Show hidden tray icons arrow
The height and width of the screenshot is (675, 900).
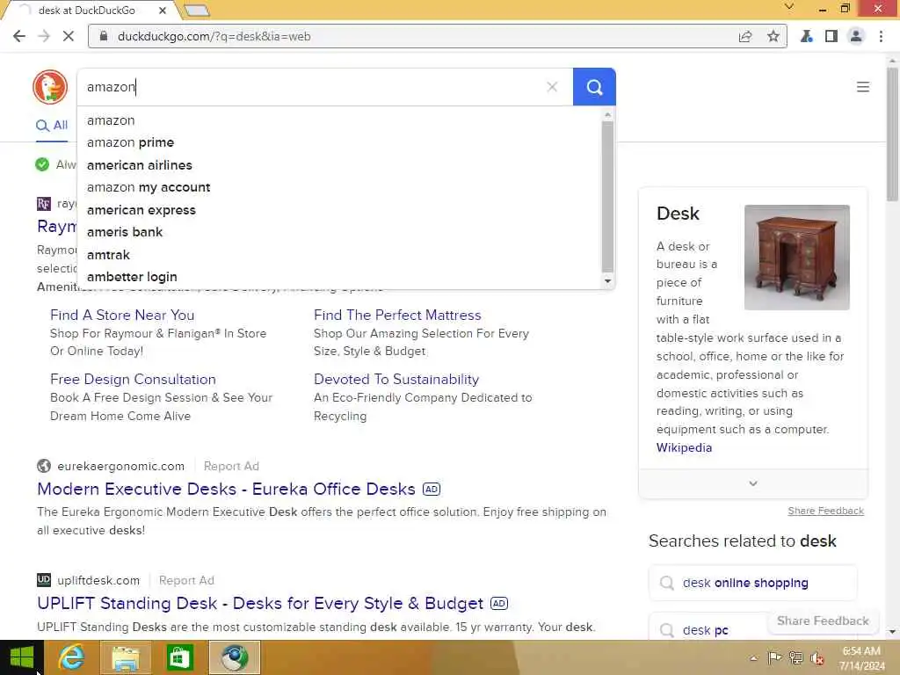pos(753,657)
